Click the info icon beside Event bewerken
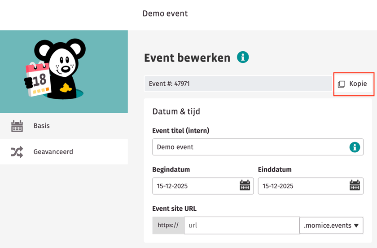 click(243, 58)
